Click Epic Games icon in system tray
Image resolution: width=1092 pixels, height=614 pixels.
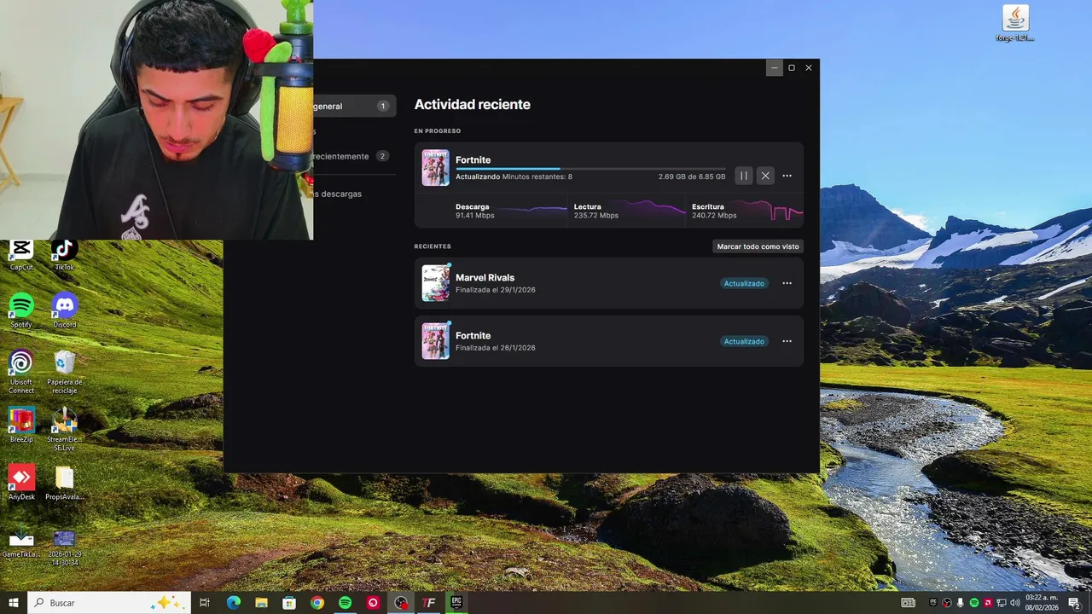933,603
